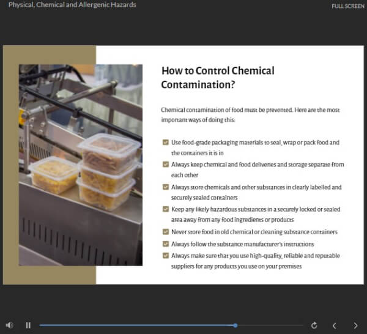Viewport: 367px width, 334px height.
Task: Click the text Never store food in old chemical containers
Action: (x=254, y=232)
